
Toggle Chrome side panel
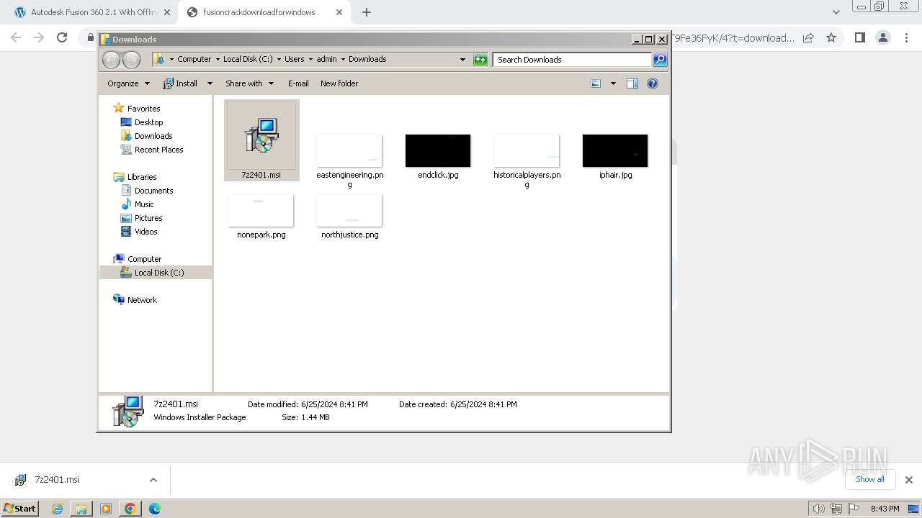(859, 38)
